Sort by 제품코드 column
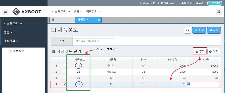 [x=79, y=60]
